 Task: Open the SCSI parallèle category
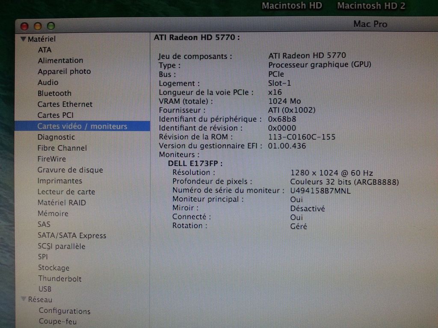click(x=62, y=246)
